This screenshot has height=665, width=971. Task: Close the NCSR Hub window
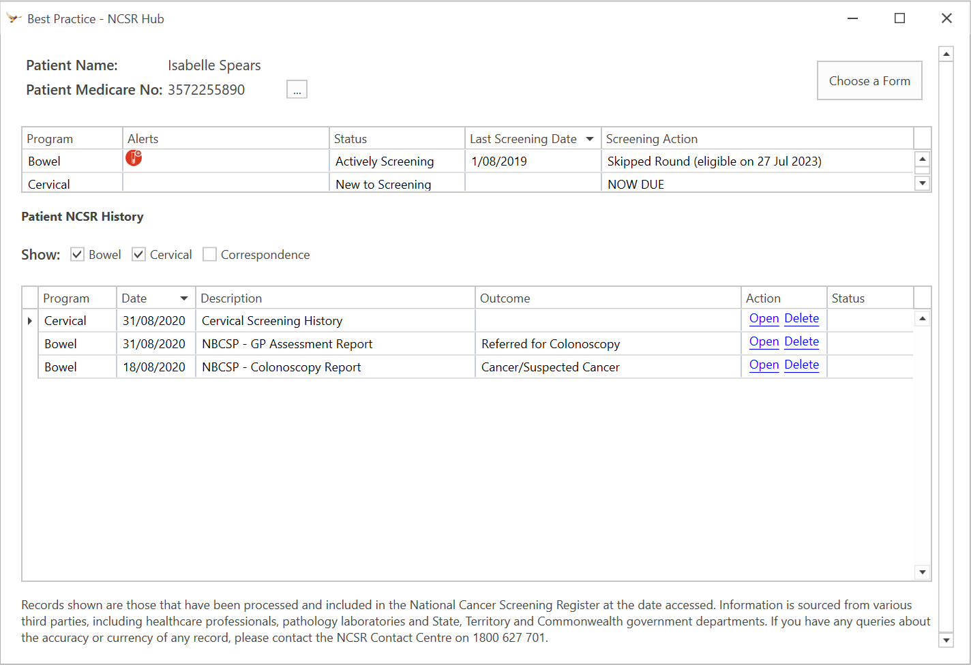pos(946,18)
